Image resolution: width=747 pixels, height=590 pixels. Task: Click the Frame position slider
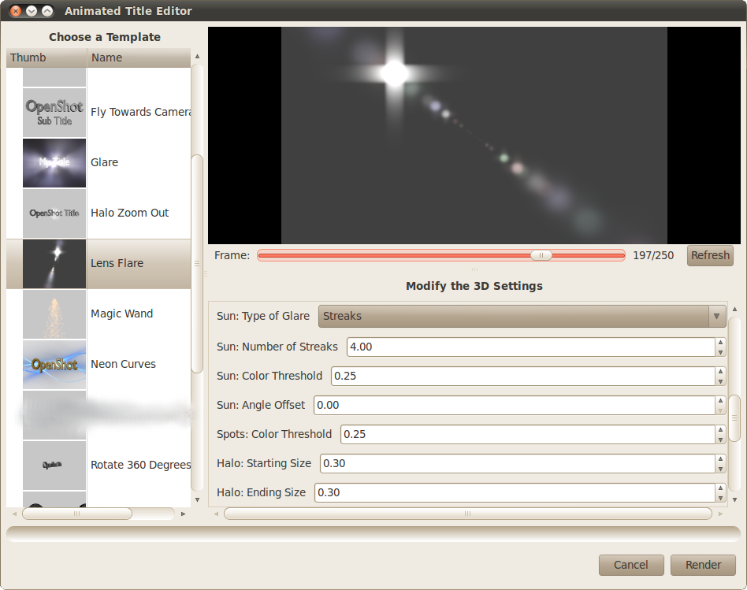click(x=541, y=255)
